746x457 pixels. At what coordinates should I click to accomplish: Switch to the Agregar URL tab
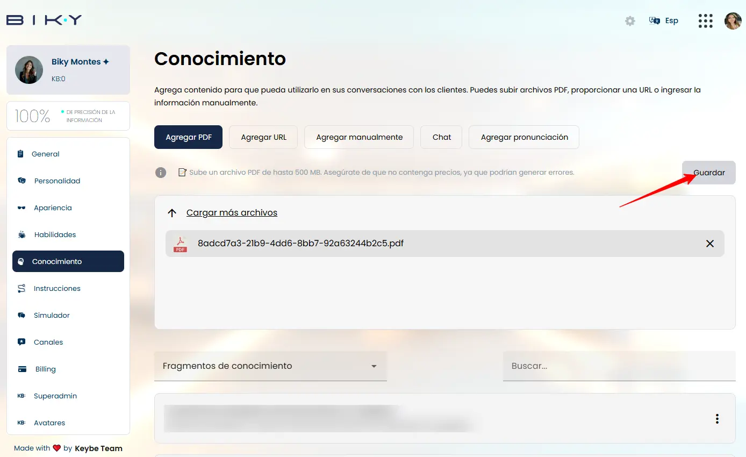263,137
